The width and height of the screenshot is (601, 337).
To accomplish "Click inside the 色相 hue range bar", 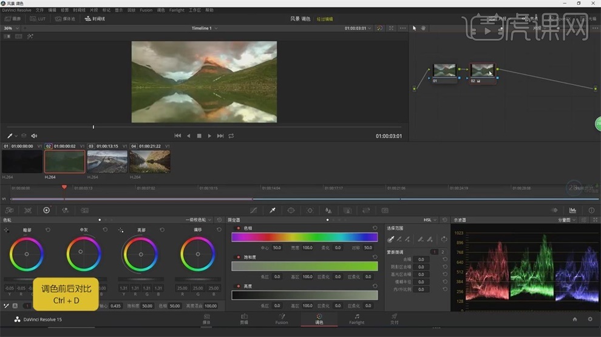I will [x=304, y=237].
